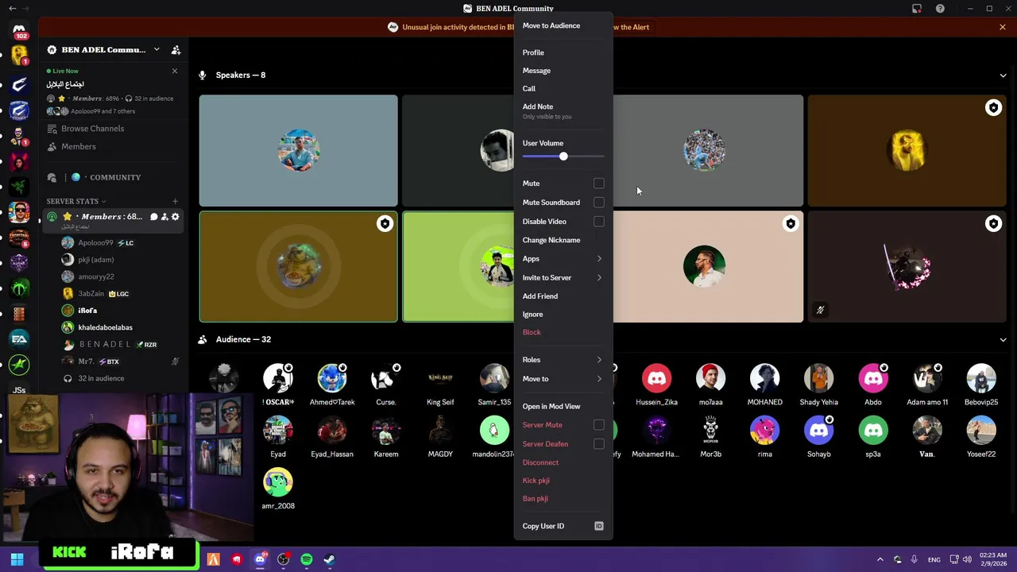
Task: Choose Block in the context menu
Action: [x=563, y=332]
